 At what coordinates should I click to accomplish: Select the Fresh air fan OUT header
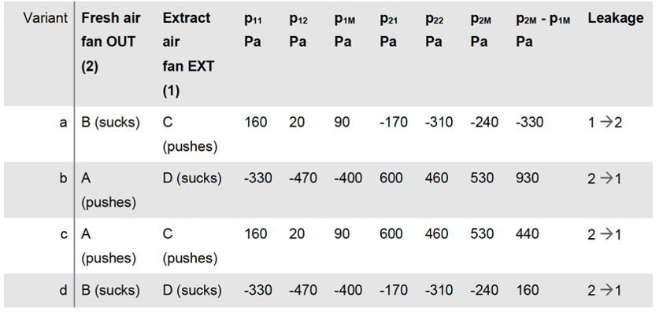[x=111, y=42]
